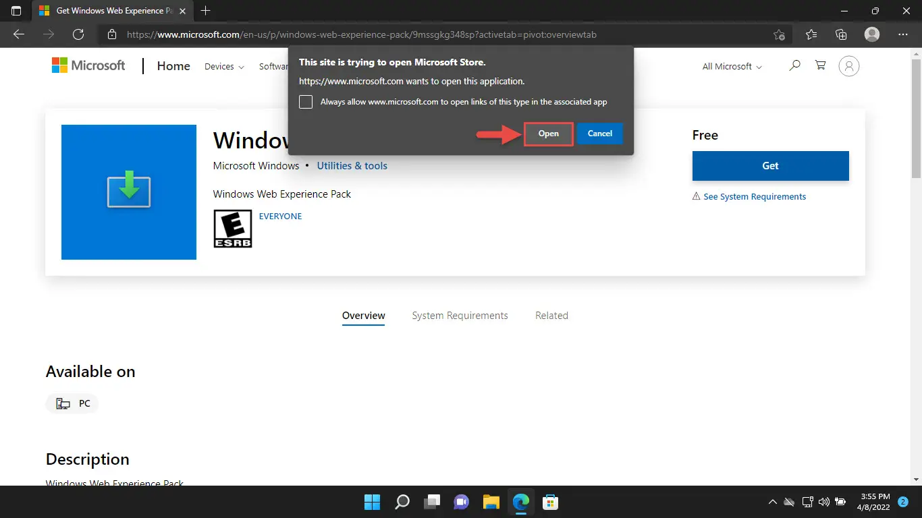This screenshot has width=922, height=518.
Task: Add page to favorites star-plus icon
Action: (x=779, y=34)
